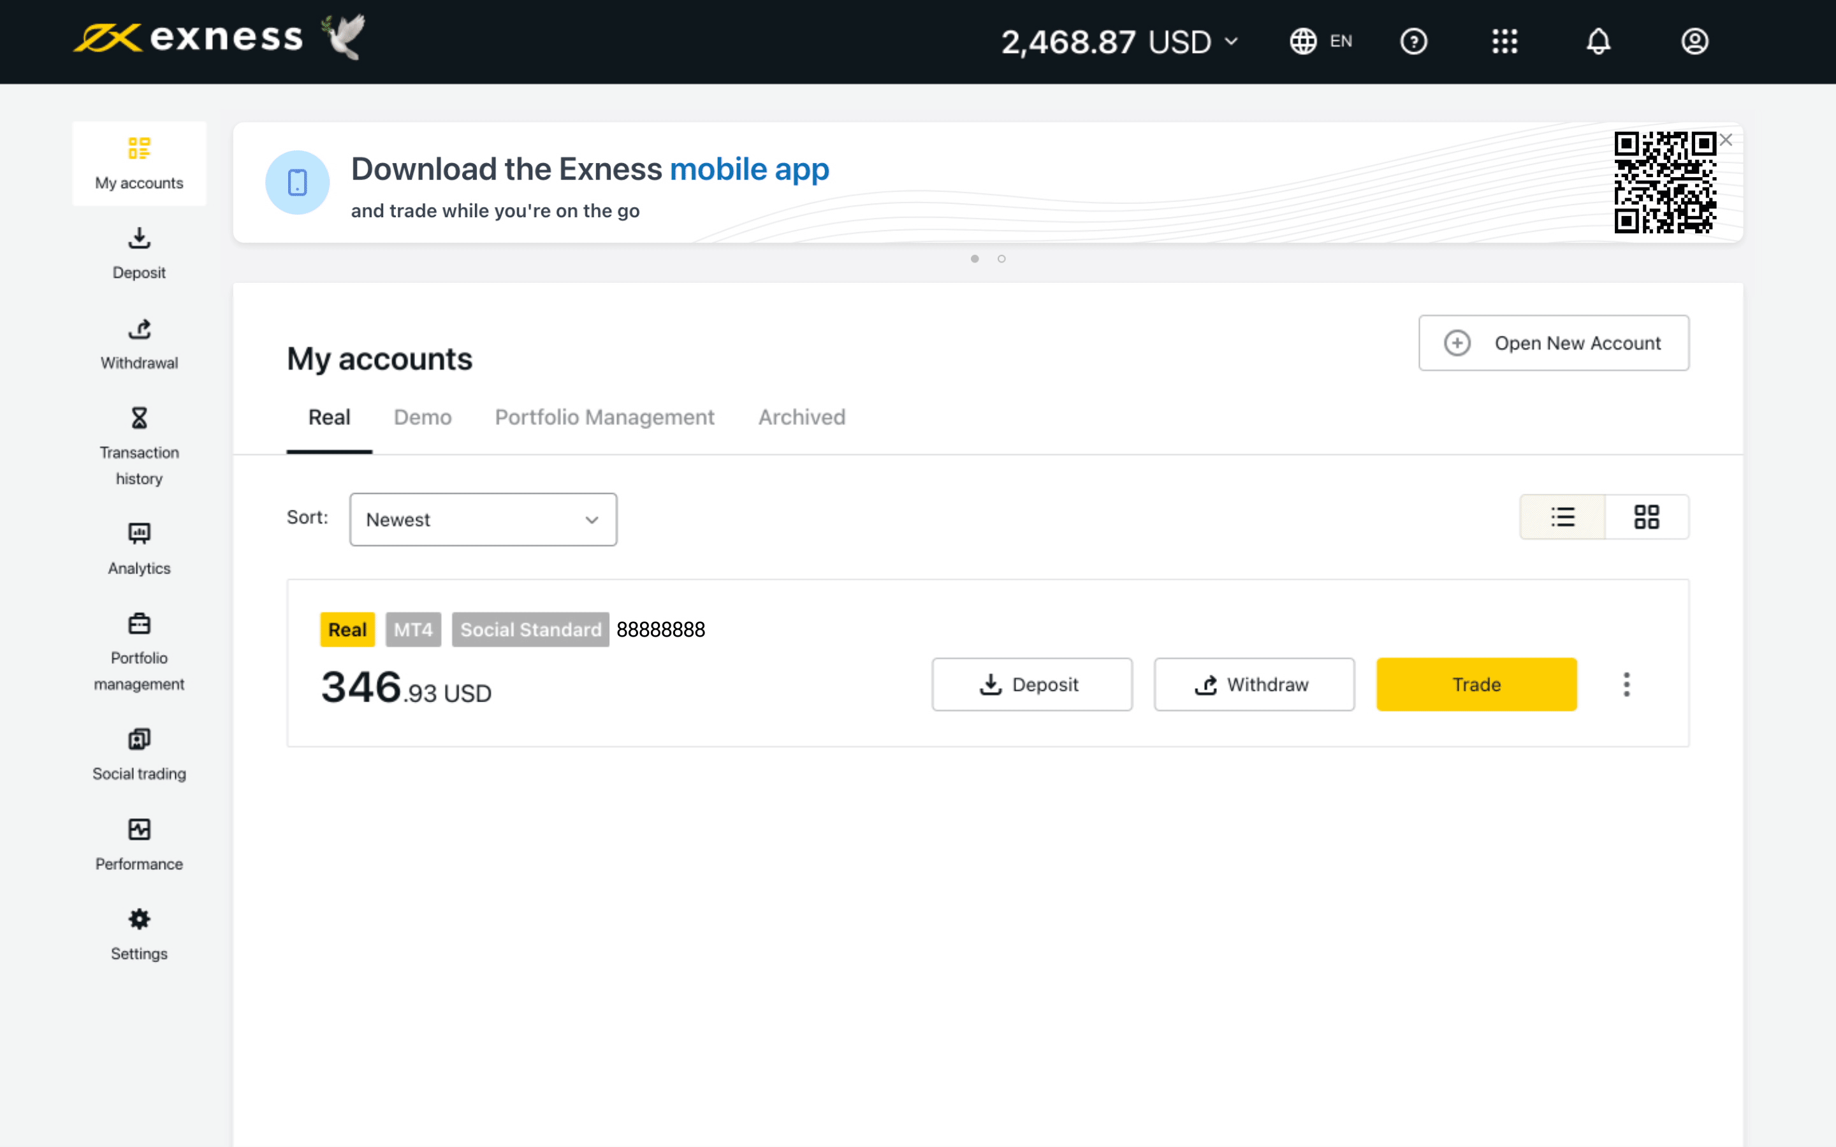Click the QR code image
1836x1147 pixels.
(x=1665, y=182)
